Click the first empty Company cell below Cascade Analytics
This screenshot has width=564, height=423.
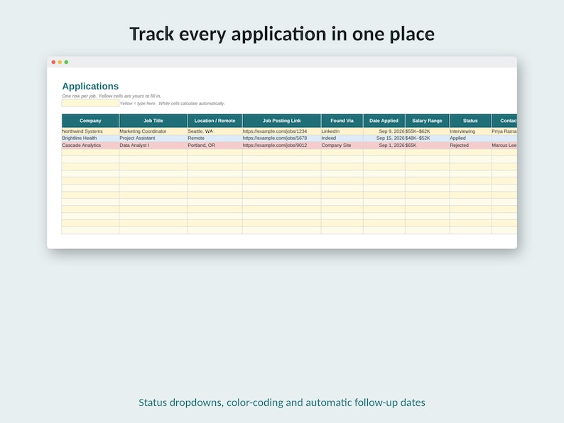point(90,153)
